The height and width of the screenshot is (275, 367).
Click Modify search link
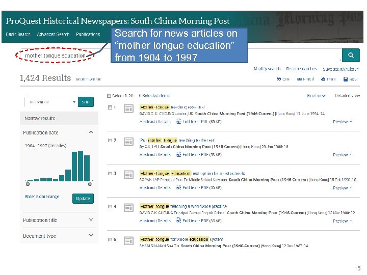point(267,69)
